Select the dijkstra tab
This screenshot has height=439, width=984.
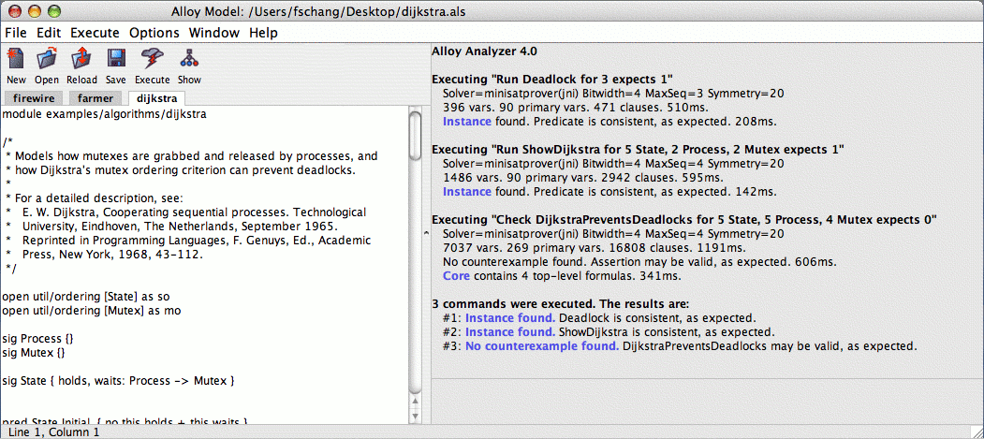[157, 98]
